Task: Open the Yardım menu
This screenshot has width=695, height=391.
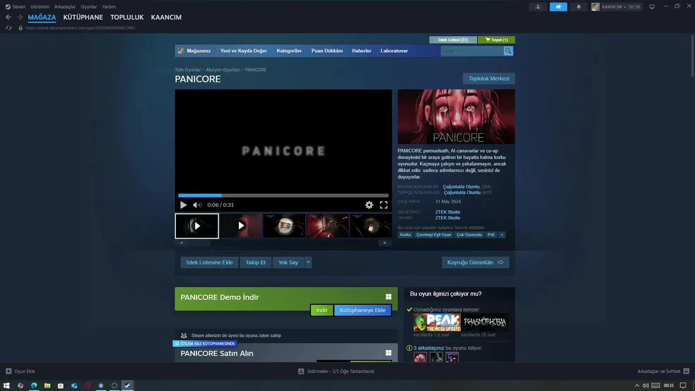Action: [109, 7]
